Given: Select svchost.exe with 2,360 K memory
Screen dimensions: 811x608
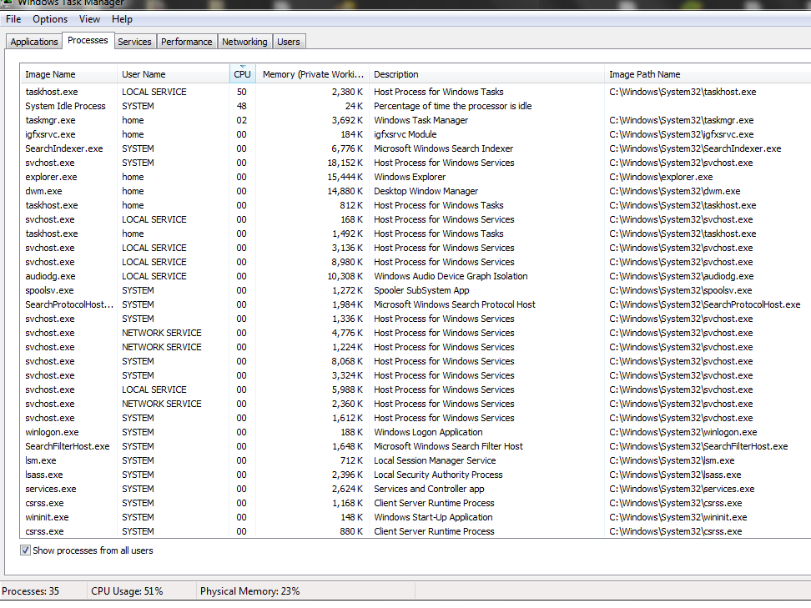Looking at the screenshot, I should pyautogui.click(x=416, y=404).
